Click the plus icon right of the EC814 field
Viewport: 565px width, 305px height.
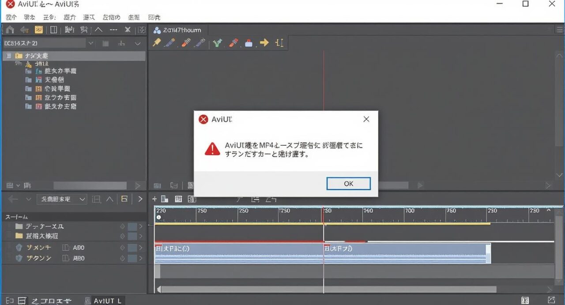click(x=122, y=43)
